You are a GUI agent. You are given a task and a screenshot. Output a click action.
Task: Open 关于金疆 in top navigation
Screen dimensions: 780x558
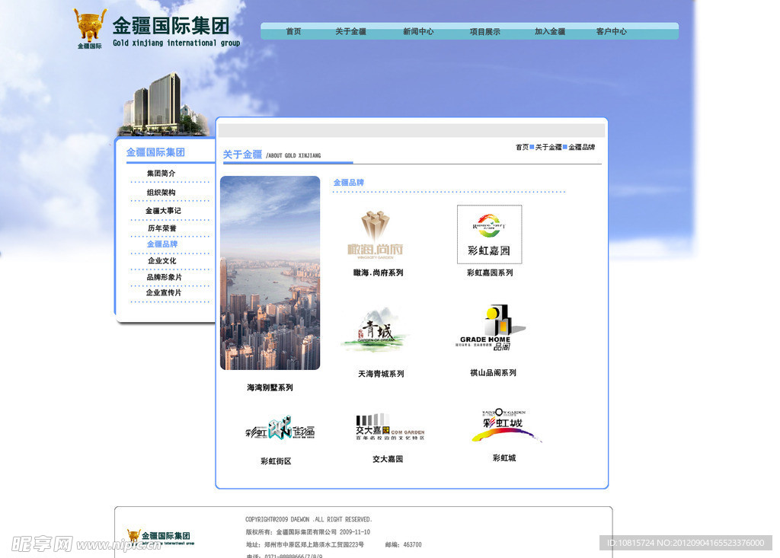point(350,31)
